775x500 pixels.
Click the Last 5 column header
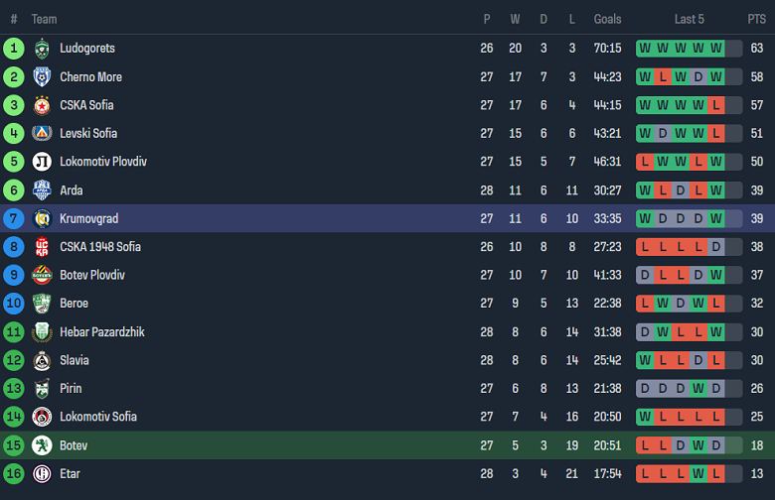pyautogui.click(x=689, y=19)
